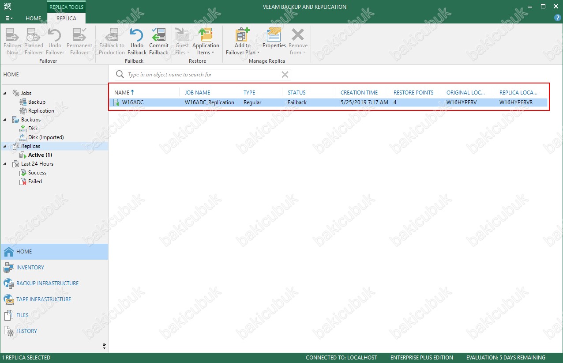Screen dimensions: 563x363
Task: Click the Failback to Production icon
Action: pos(112,42)
